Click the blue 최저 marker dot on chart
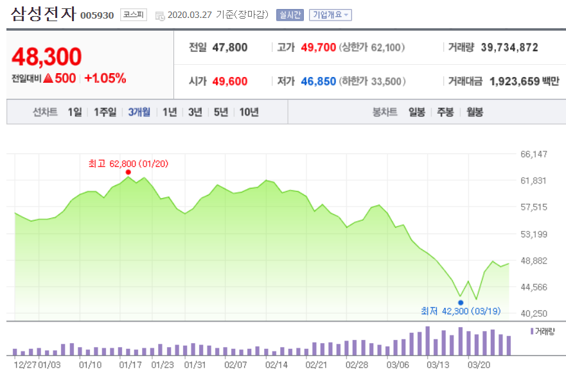Screen dimensions: 566x381 click(461, 303)
